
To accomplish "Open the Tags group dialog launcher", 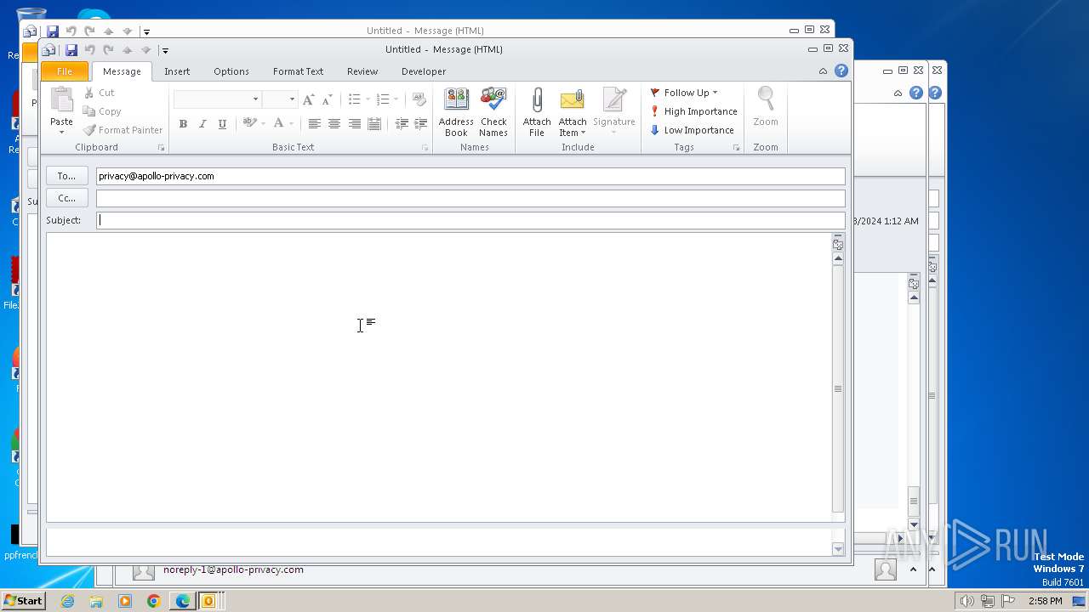I will (737, 148).
